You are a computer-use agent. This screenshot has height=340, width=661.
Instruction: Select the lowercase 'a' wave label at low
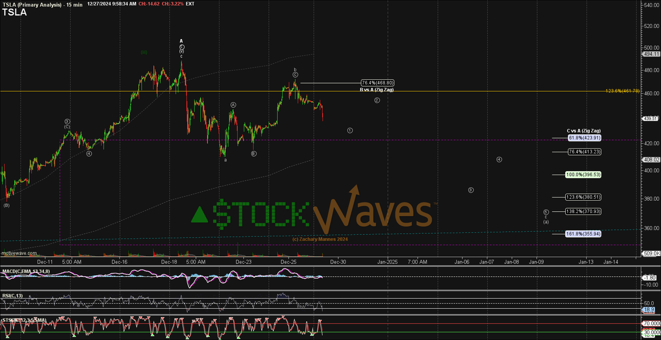tap(225, 160)
